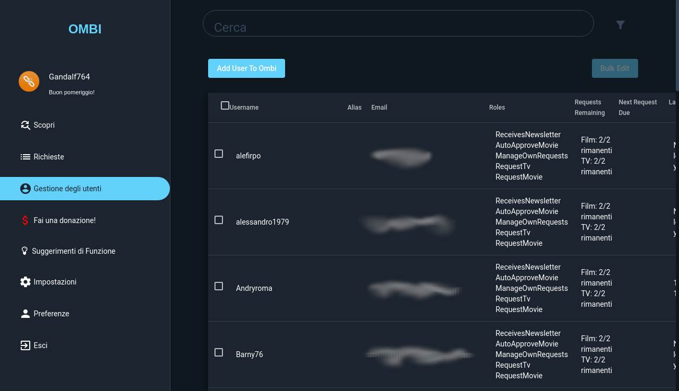Click the Impostazioni gear icon
Image resolution: width=679 pixels, height=391 pixels.
coord(25,282)
